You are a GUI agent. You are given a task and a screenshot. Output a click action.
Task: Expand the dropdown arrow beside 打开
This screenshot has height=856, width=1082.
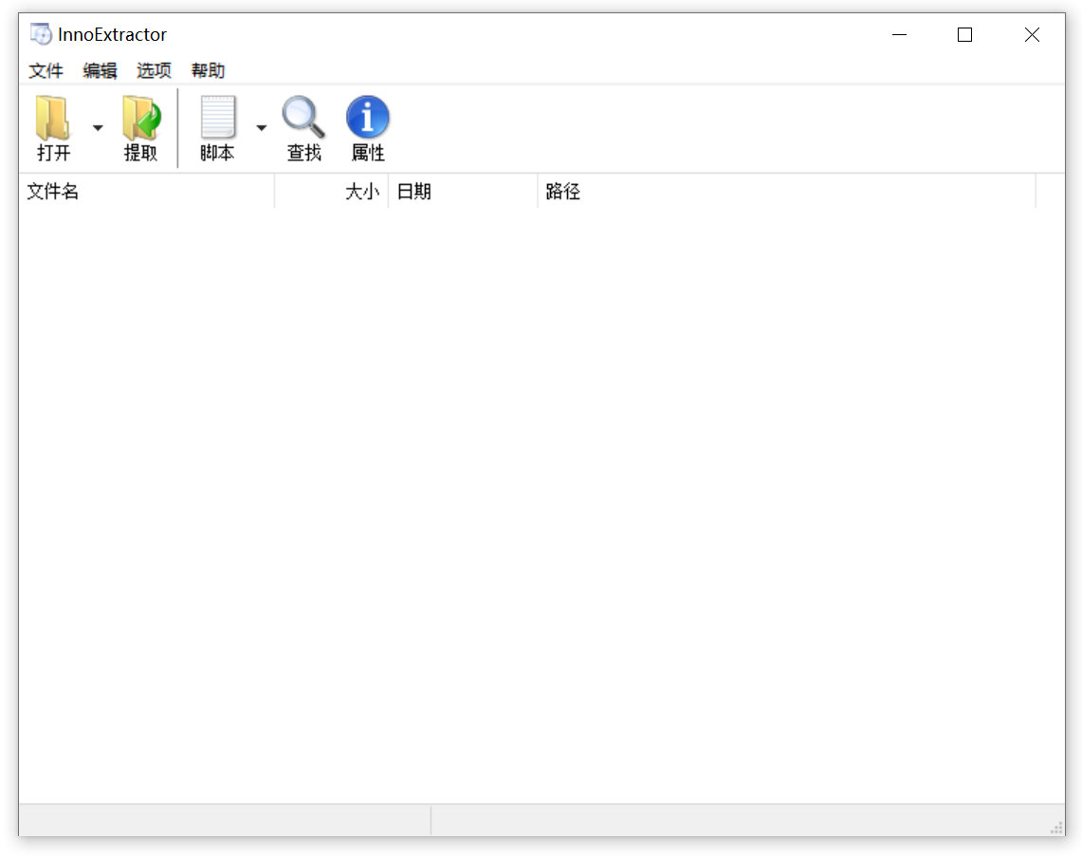click(x=98, y=128)
